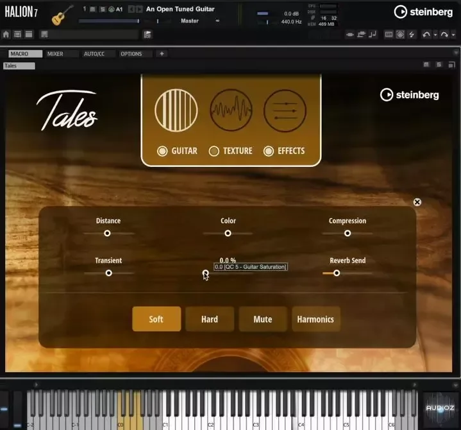Open the Effects sliders circle icon
This screenshot has height=430, width=461.
pyautogui.click(x=285, y=110)
